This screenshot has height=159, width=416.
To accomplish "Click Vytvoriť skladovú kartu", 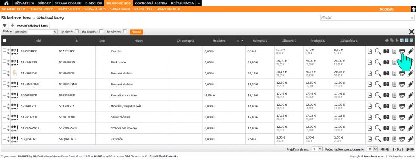I will (x=30, y=25).
